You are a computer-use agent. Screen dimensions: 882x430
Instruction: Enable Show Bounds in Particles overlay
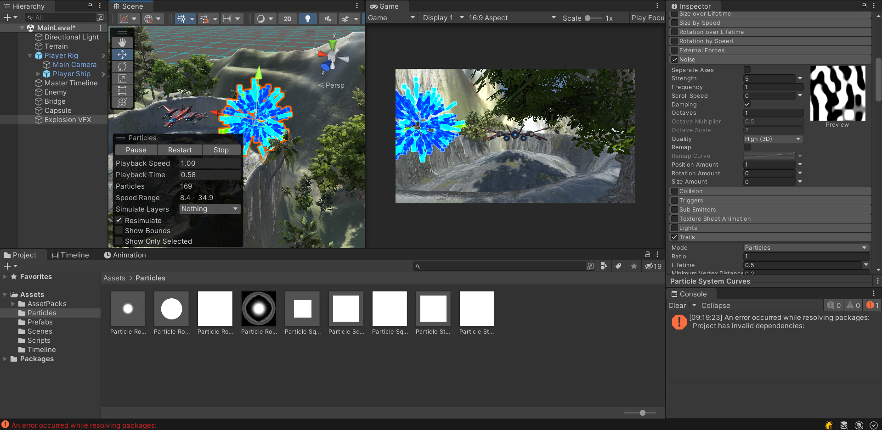pyautogui.click(x=119, y=231)
